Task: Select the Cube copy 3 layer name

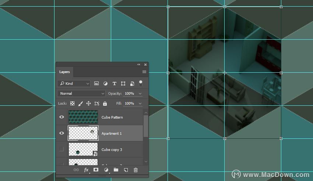Action: [x=112, y=149]
